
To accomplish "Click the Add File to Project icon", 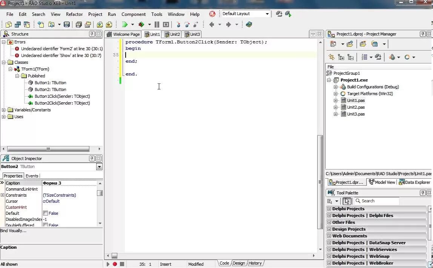I will click(100, 25).
